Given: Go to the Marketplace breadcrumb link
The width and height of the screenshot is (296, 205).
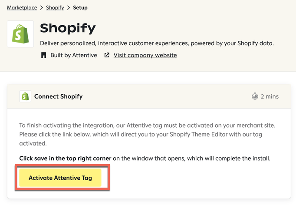Looking at the screenshot, I should coord(21,8).
